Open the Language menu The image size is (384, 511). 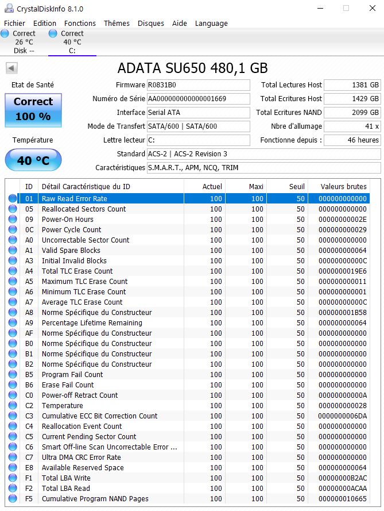click(211, 23)
